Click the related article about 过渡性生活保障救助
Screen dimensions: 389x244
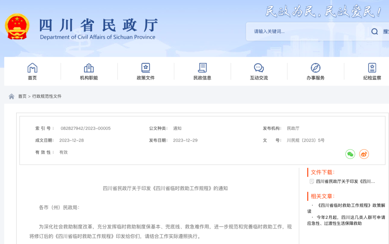tap(346, 219)
